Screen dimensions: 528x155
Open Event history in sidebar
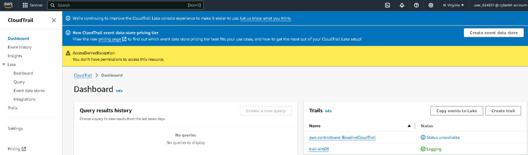point(20,47)
